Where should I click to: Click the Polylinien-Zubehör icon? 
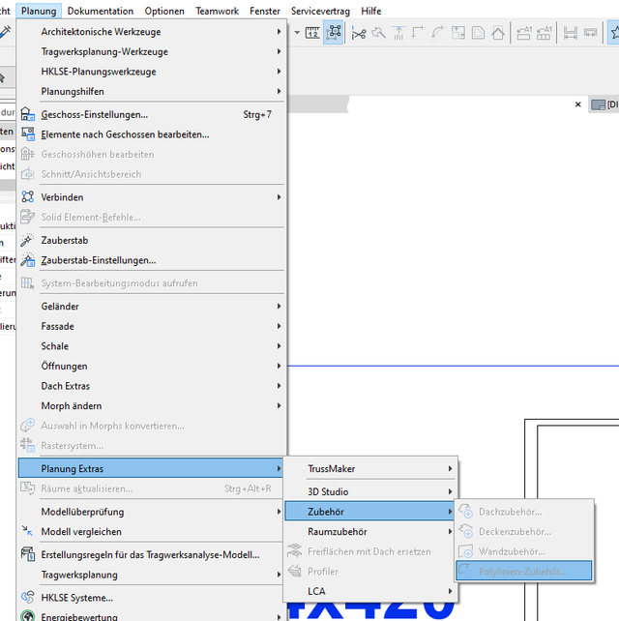[x=466, y=571]
